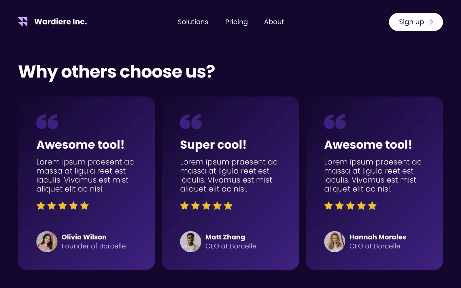Open the Solutions menu item
The width and height of the screenshot is (461, 288).
coord(193,22)
